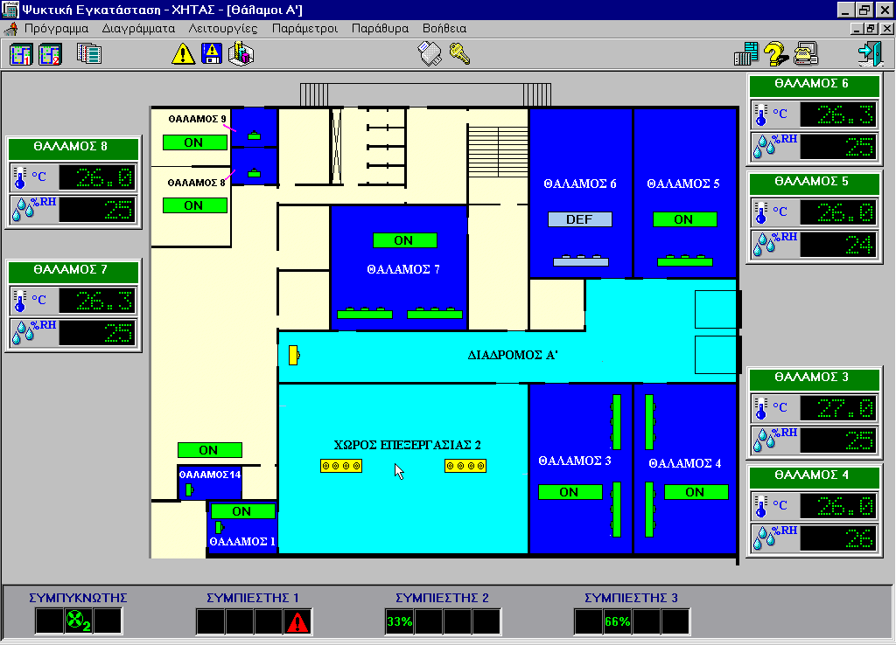Open floor plan 2 view icon
Viewport: 896px width, 645px height.
[50, 54]
